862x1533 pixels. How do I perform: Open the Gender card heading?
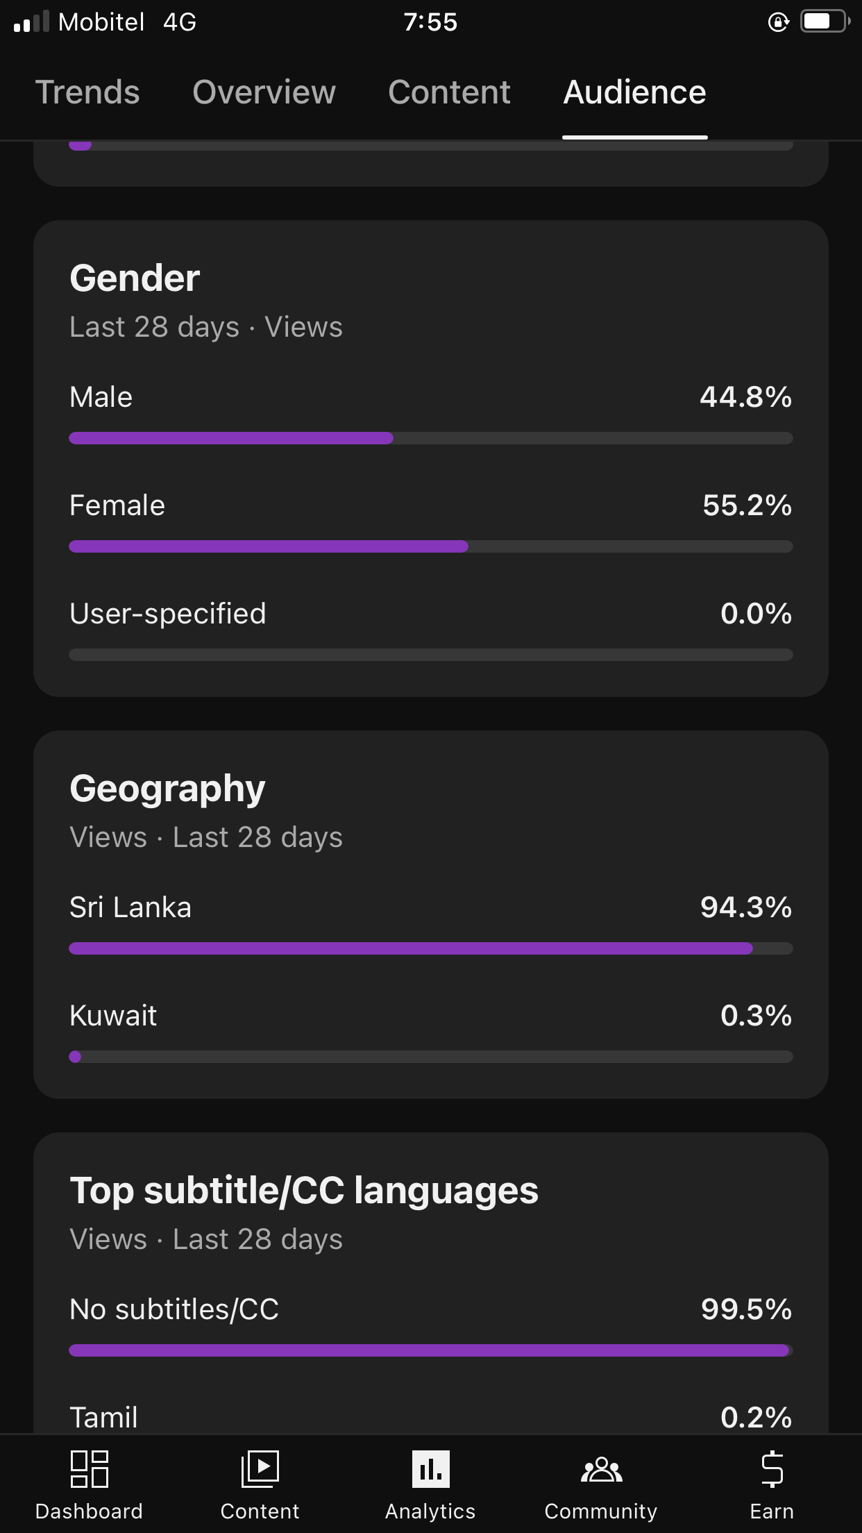click(135, 278)
